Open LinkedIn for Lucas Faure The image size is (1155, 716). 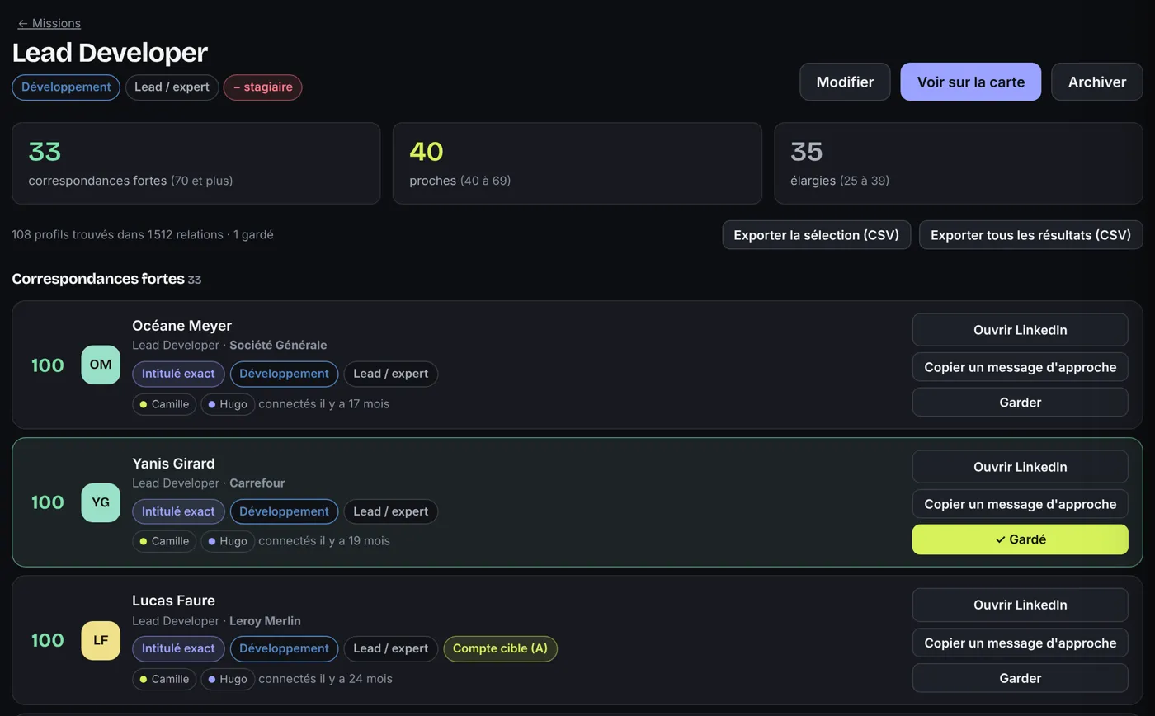pyautogui.click(x=1020, y=605)
